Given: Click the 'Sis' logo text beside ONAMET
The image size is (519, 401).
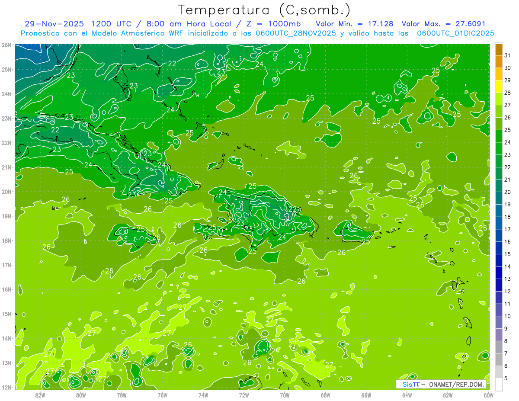Looking at the screenshot, I should pos(407,385).
